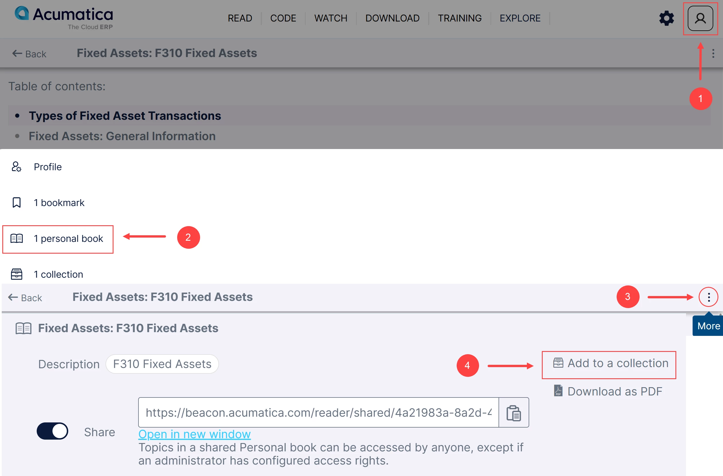
Task: Click the PDF icon beside Download as PDF
Action: 558,391
